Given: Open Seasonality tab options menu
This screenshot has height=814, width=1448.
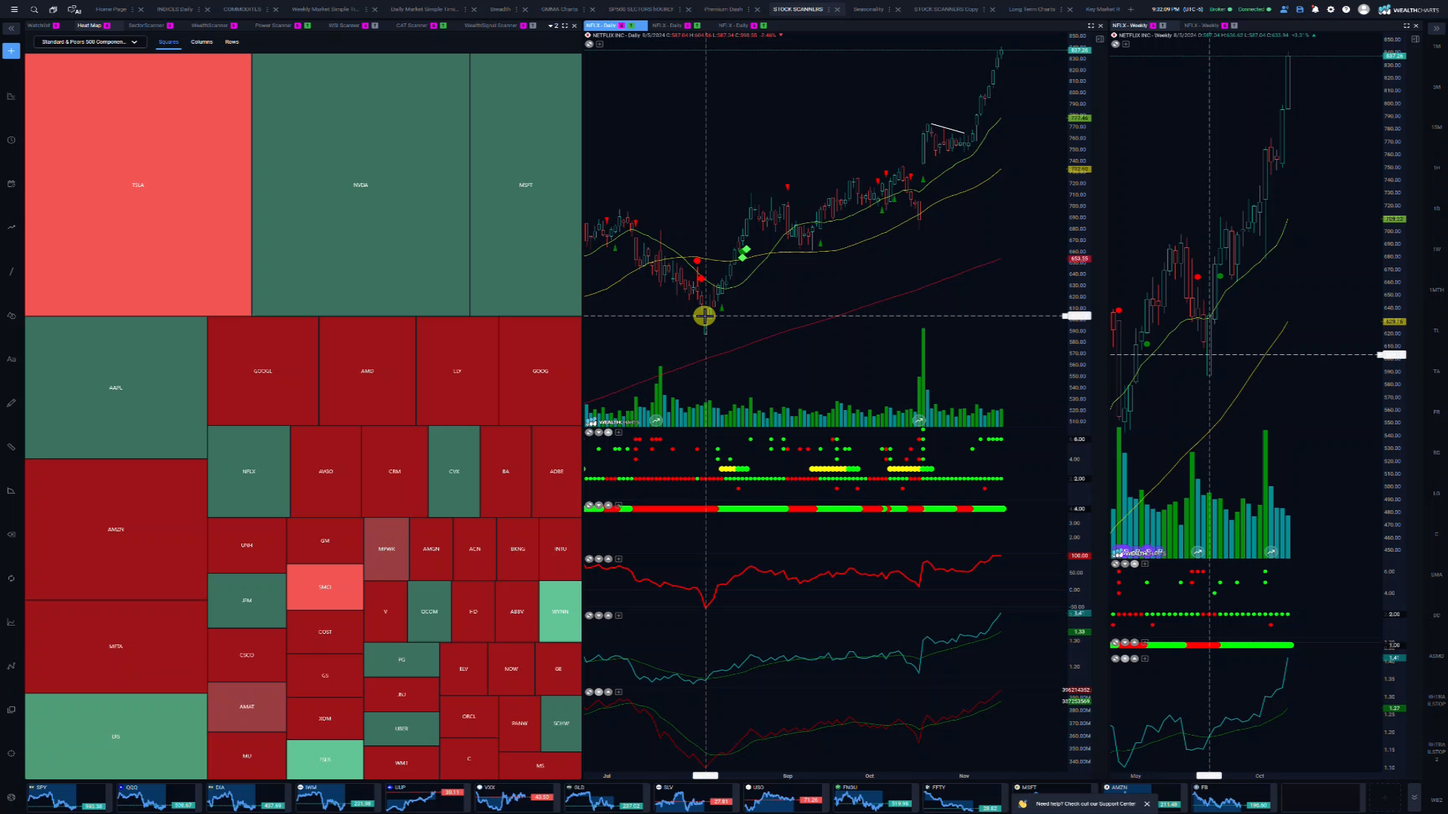Looking at the screenshot, I should [890, 10].
